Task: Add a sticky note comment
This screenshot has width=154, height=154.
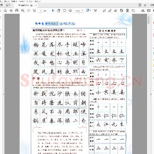Action: tap(104, 11)
